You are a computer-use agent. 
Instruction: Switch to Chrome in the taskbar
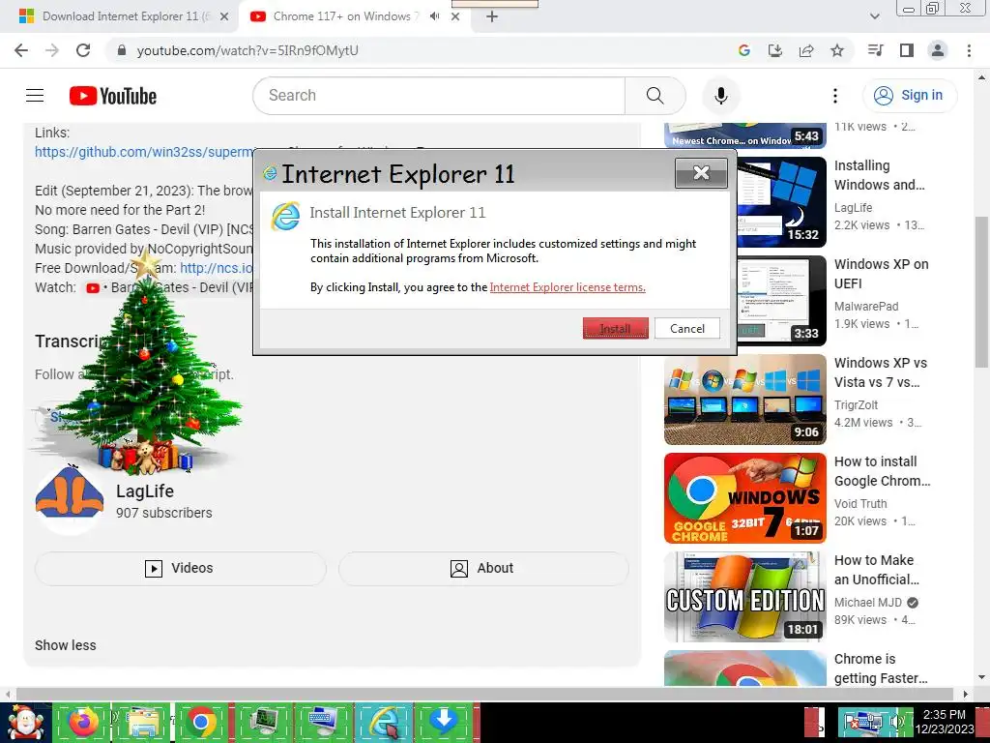(x=201, y=723)
